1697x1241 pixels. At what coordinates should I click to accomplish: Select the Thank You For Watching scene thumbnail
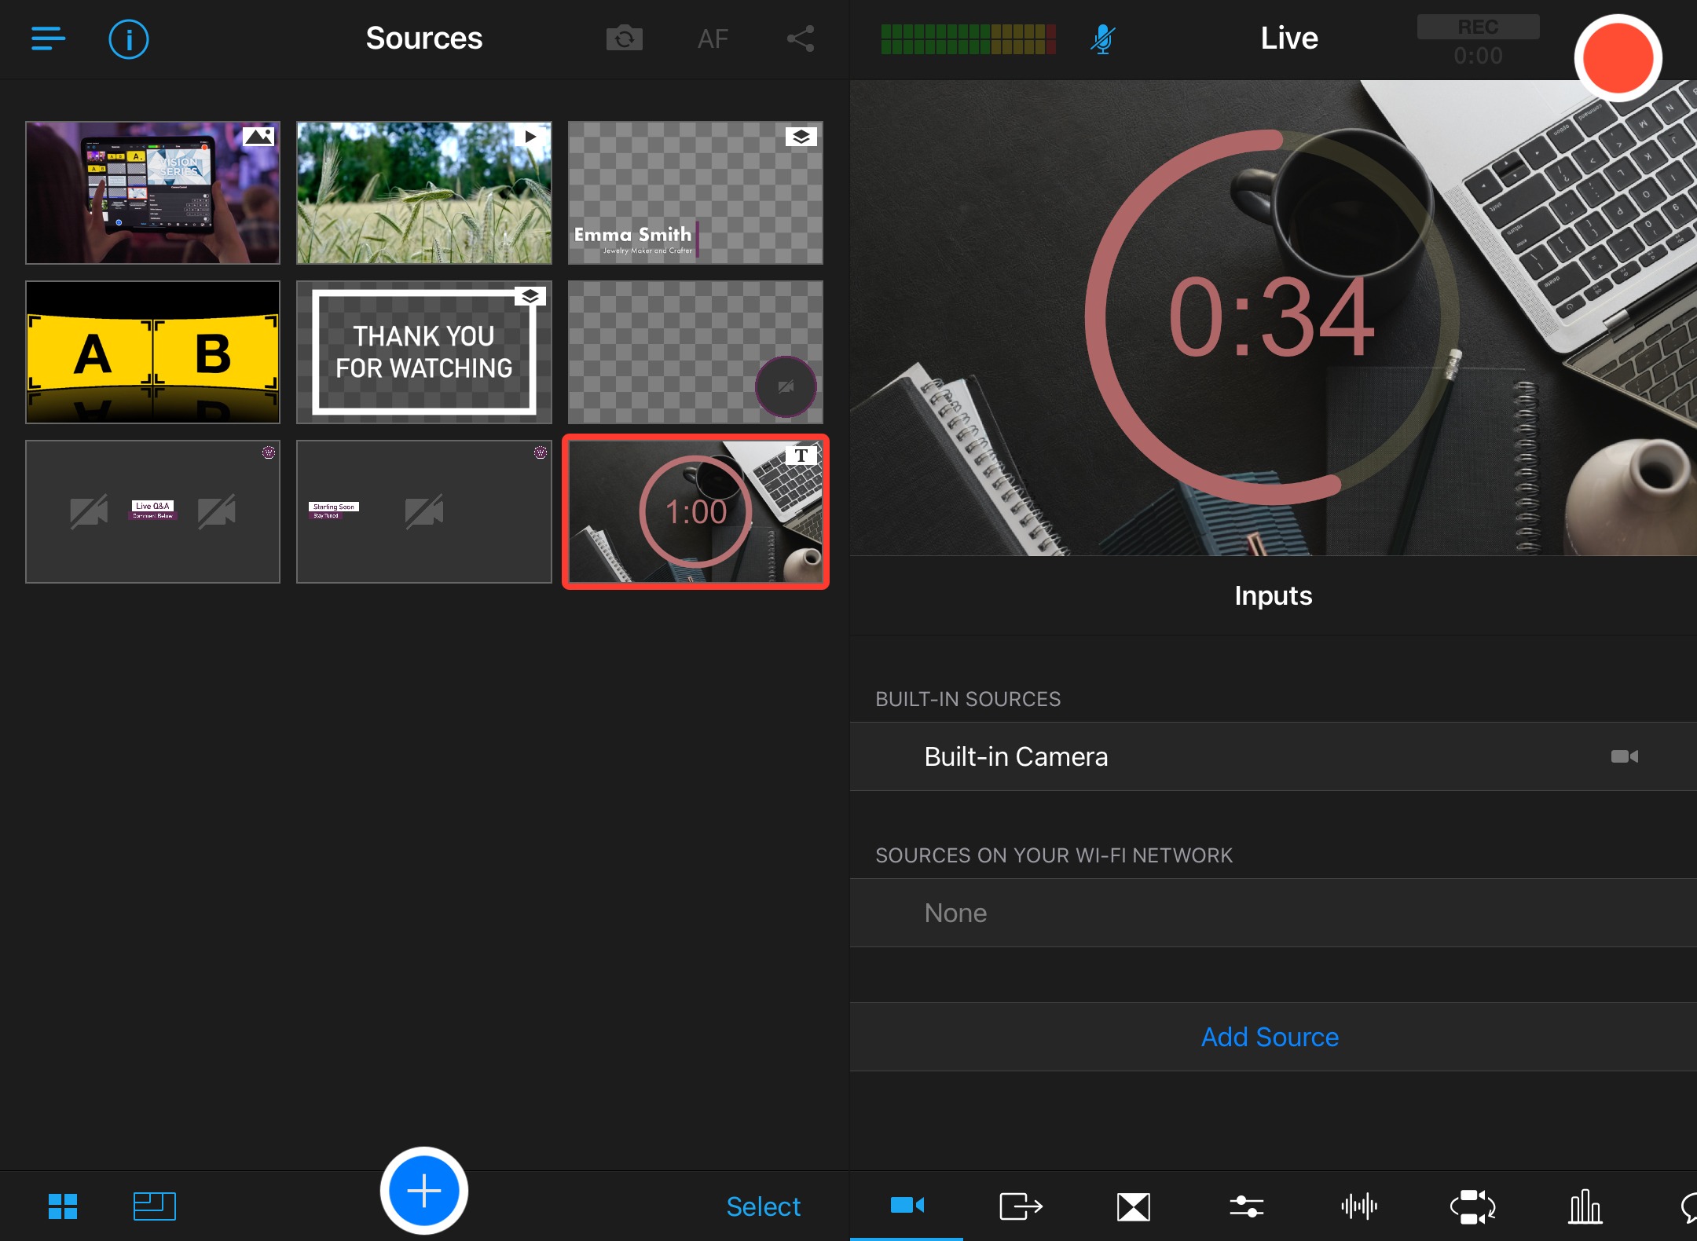click(424, 353)
